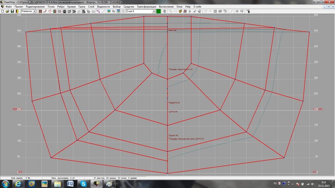The height and width of the screenshot is (188, 335).
Task: Click the Windows Start button
Action: 6,183
